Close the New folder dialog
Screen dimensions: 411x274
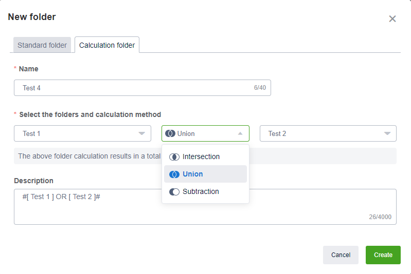[392, 19]
